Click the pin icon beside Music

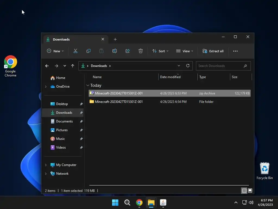[81, 139]
